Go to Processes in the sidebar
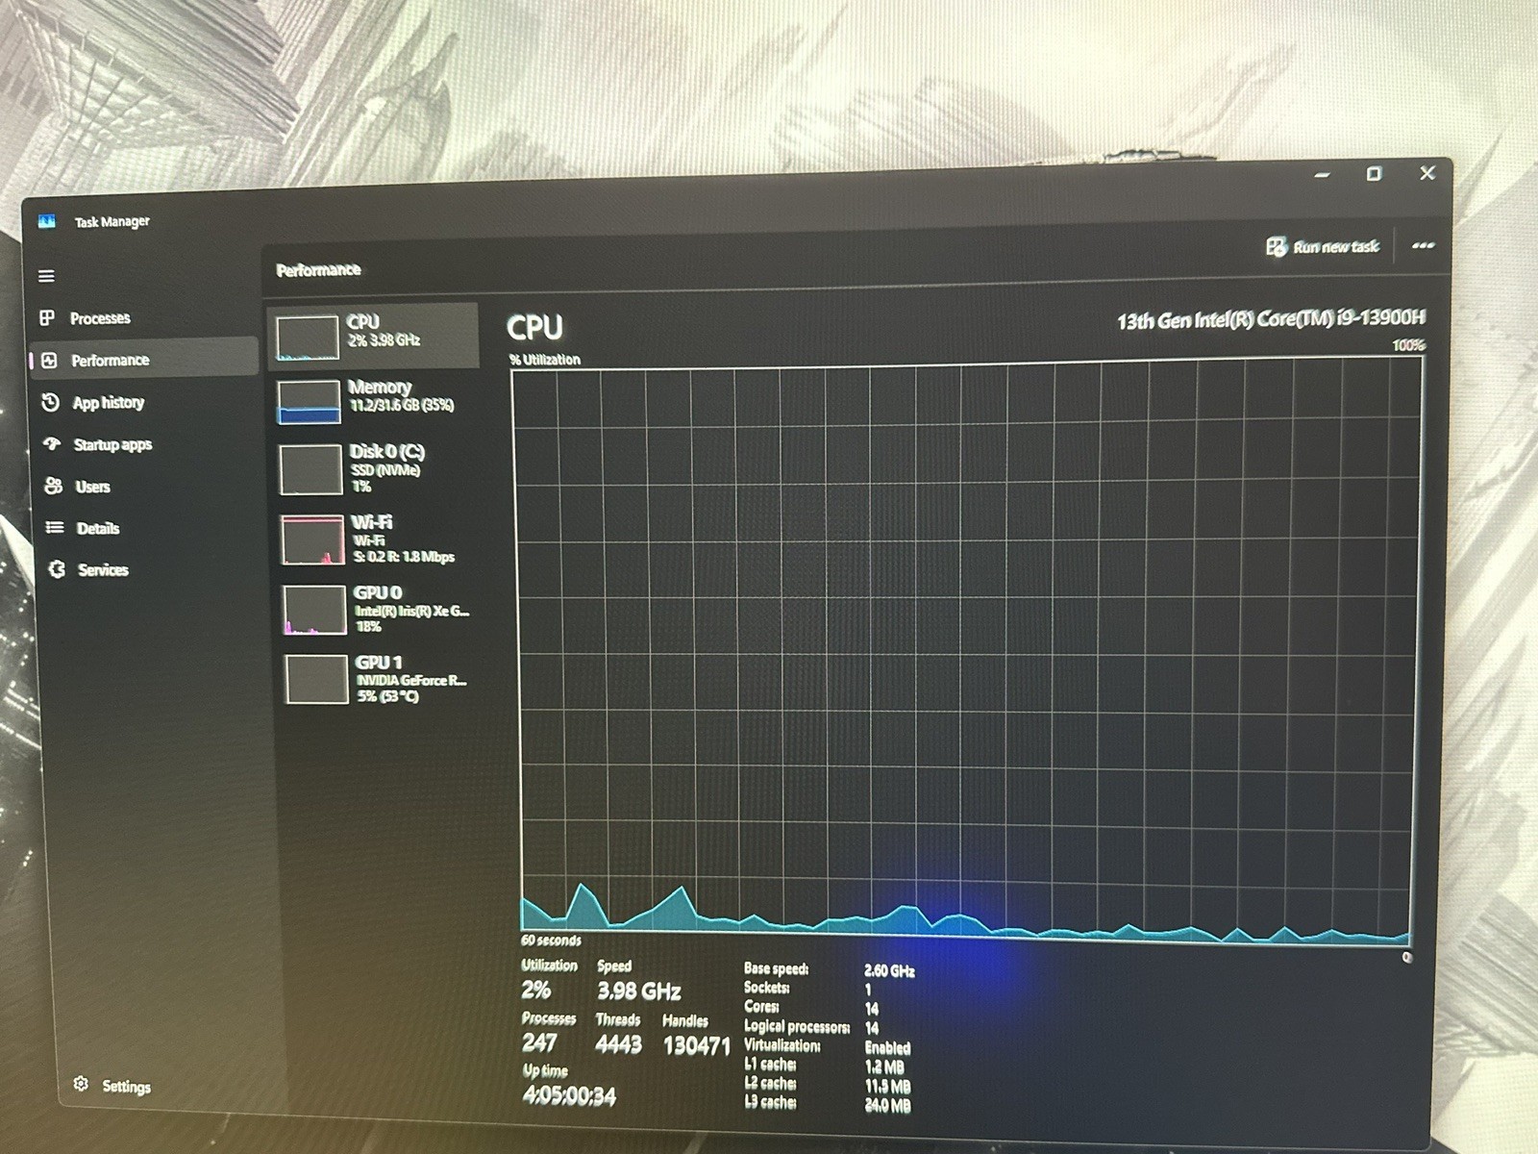Image resolution: width=1538 pixels, height=1154 pixels. click(x=100, y=318)
